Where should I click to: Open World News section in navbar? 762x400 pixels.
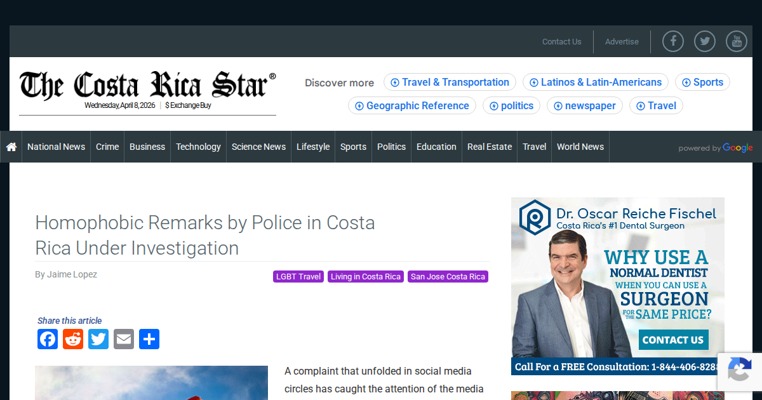(x=580, y=147)
